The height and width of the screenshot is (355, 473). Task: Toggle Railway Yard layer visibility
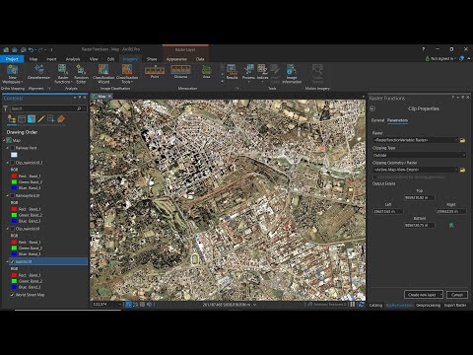click(x=13, y=148)
